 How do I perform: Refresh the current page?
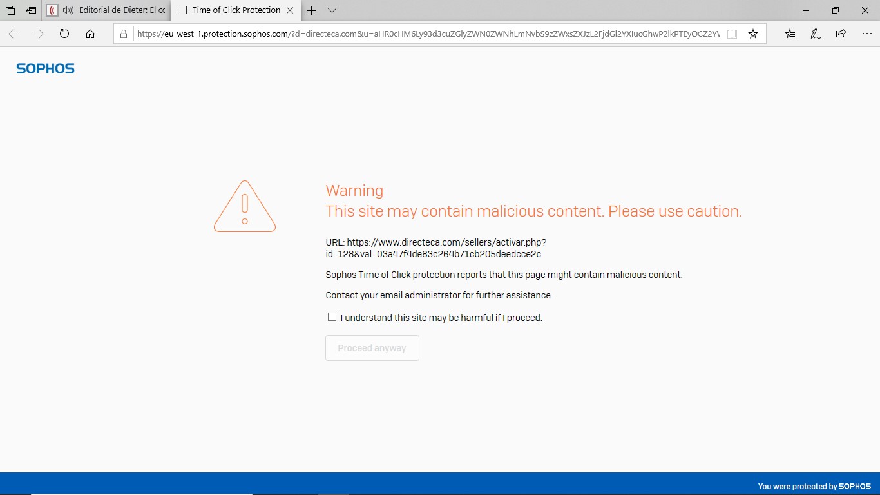[64, 34]
